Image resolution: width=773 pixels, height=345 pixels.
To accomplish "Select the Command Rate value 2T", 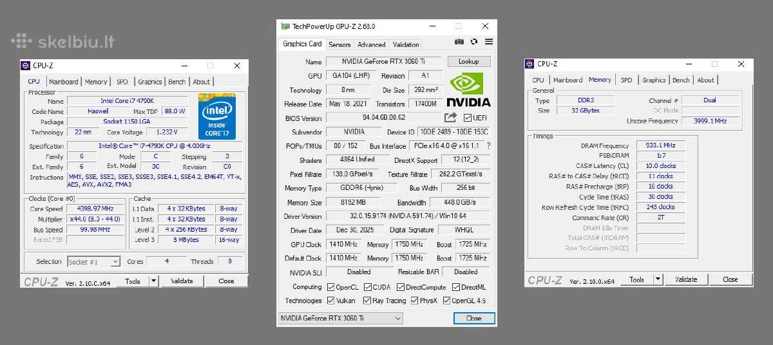I will click(661, 218).
